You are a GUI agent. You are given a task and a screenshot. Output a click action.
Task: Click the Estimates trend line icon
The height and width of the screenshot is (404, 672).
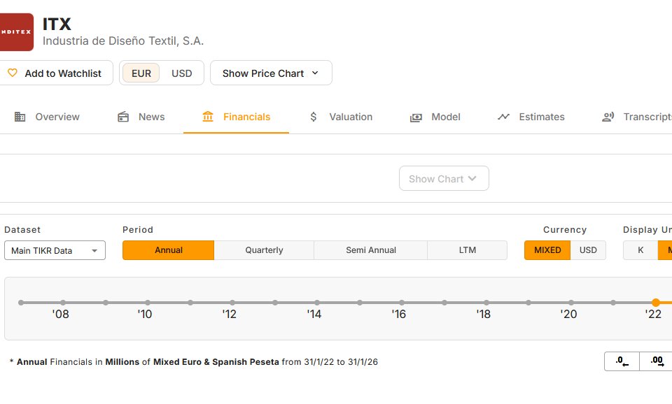(x=503, y=117)
